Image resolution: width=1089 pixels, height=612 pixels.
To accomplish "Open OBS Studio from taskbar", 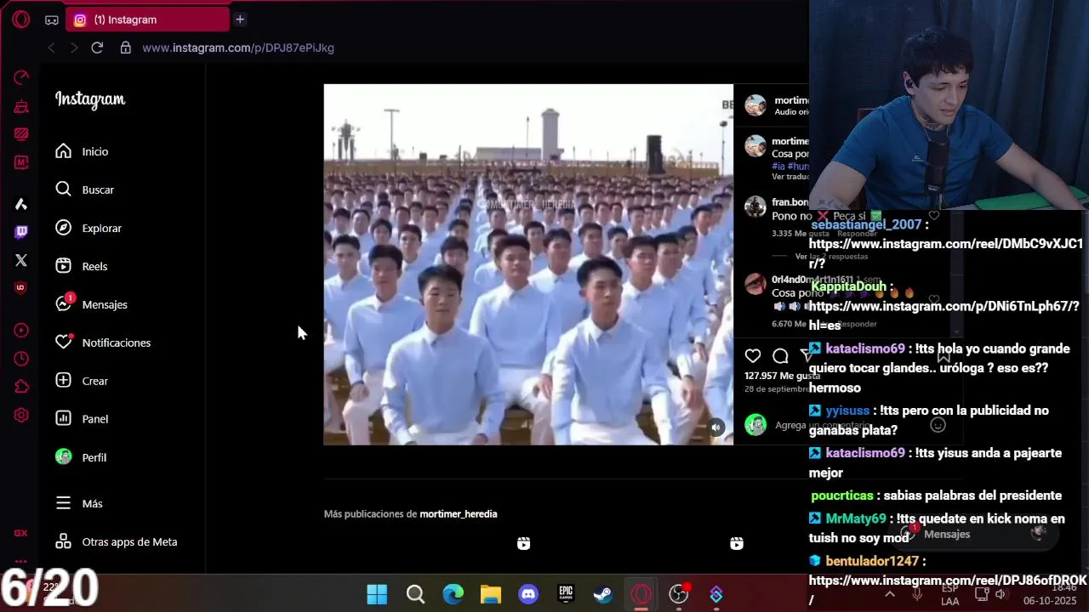I will (x=679, y=594).
